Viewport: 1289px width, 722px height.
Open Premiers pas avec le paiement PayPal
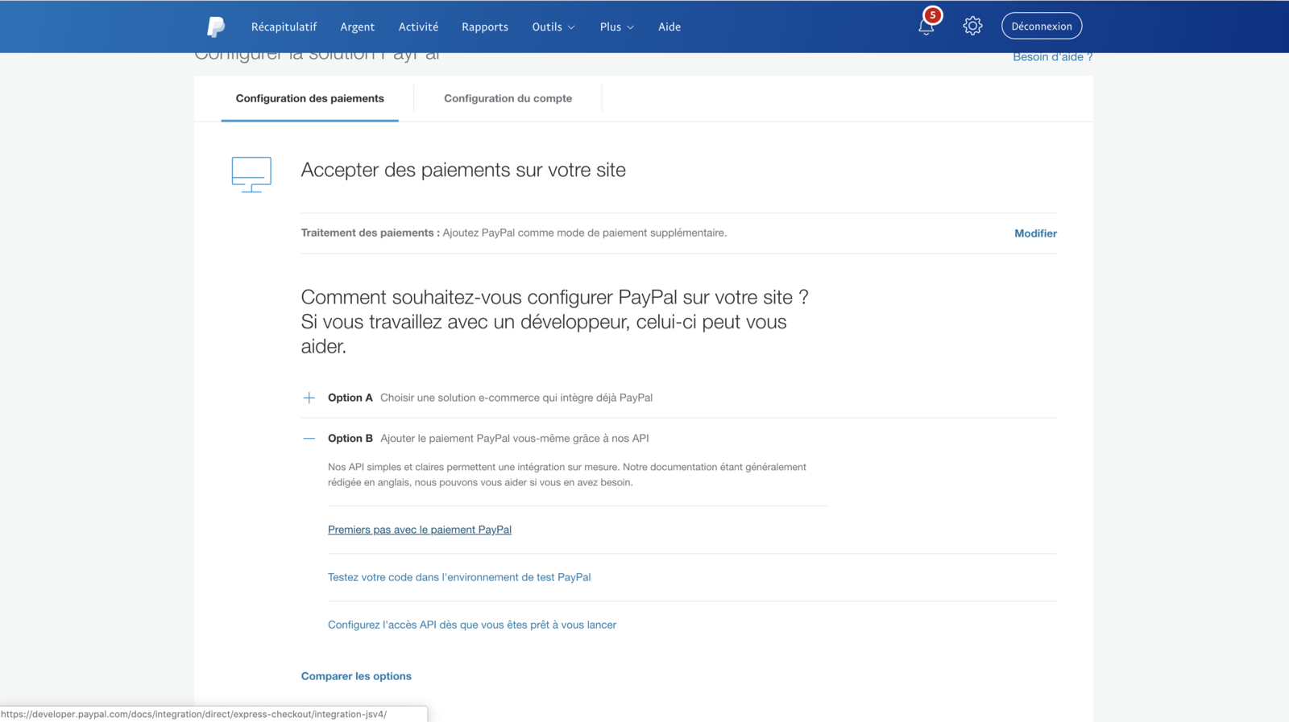(x=420, y=530)
